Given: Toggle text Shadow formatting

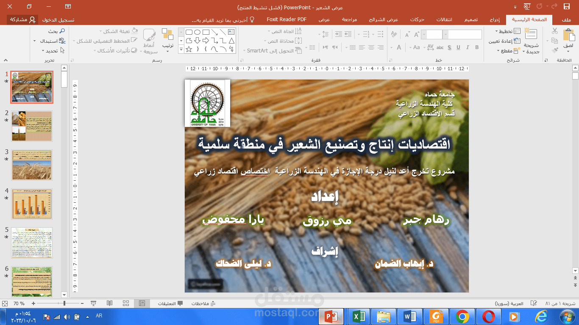Looking at the screenshot, I should pyautogui.click(x=449, y=47).
